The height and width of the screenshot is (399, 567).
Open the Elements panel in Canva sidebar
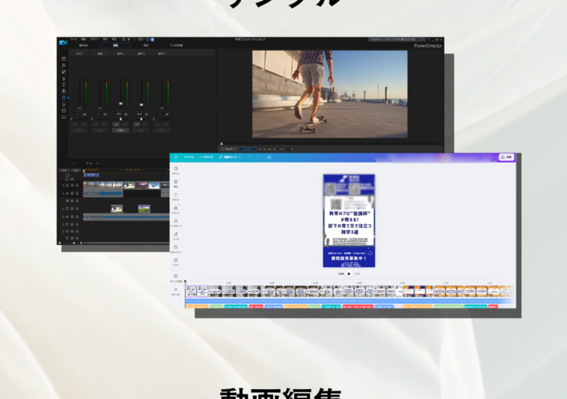point(176,183)
